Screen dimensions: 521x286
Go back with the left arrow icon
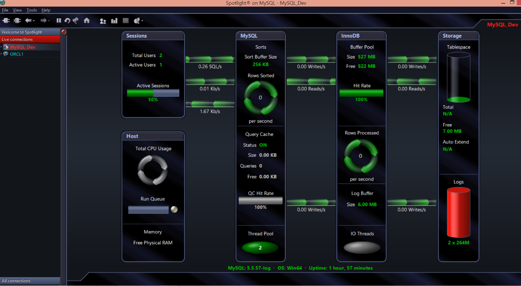(28, 21)
